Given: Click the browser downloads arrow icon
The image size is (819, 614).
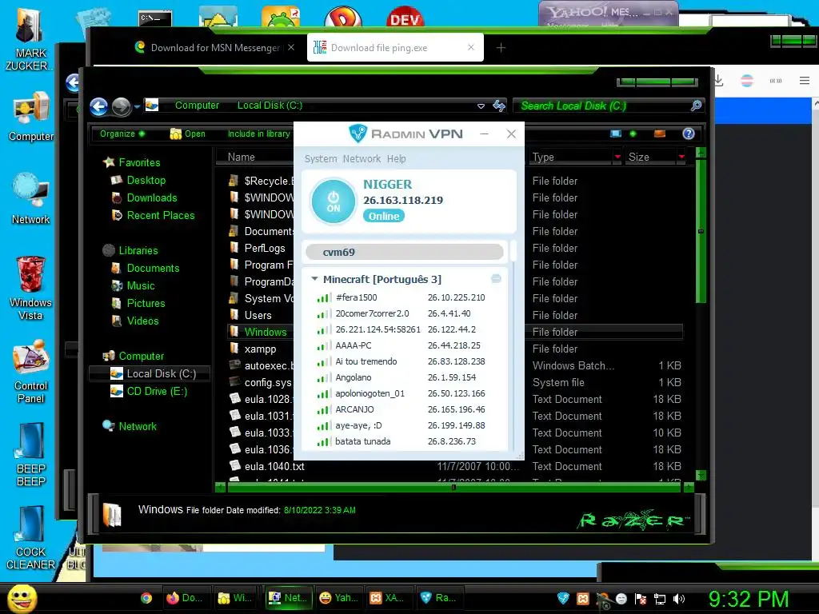Looking at the screenshot, I should [x=718, y=81].
